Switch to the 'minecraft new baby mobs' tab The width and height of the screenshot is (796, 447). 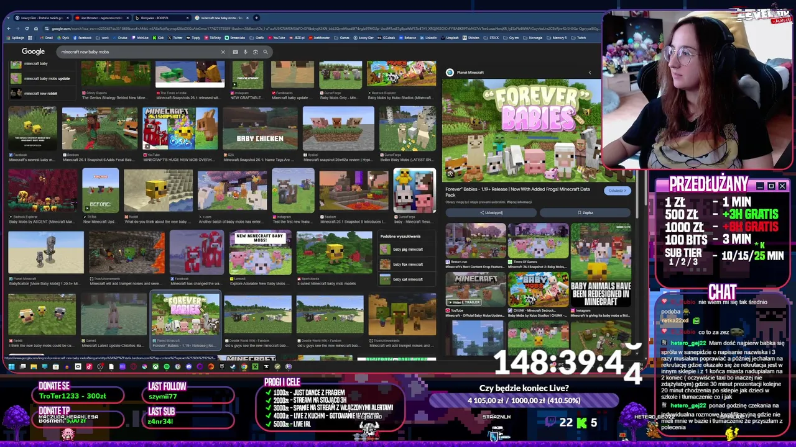coord(221,18)
